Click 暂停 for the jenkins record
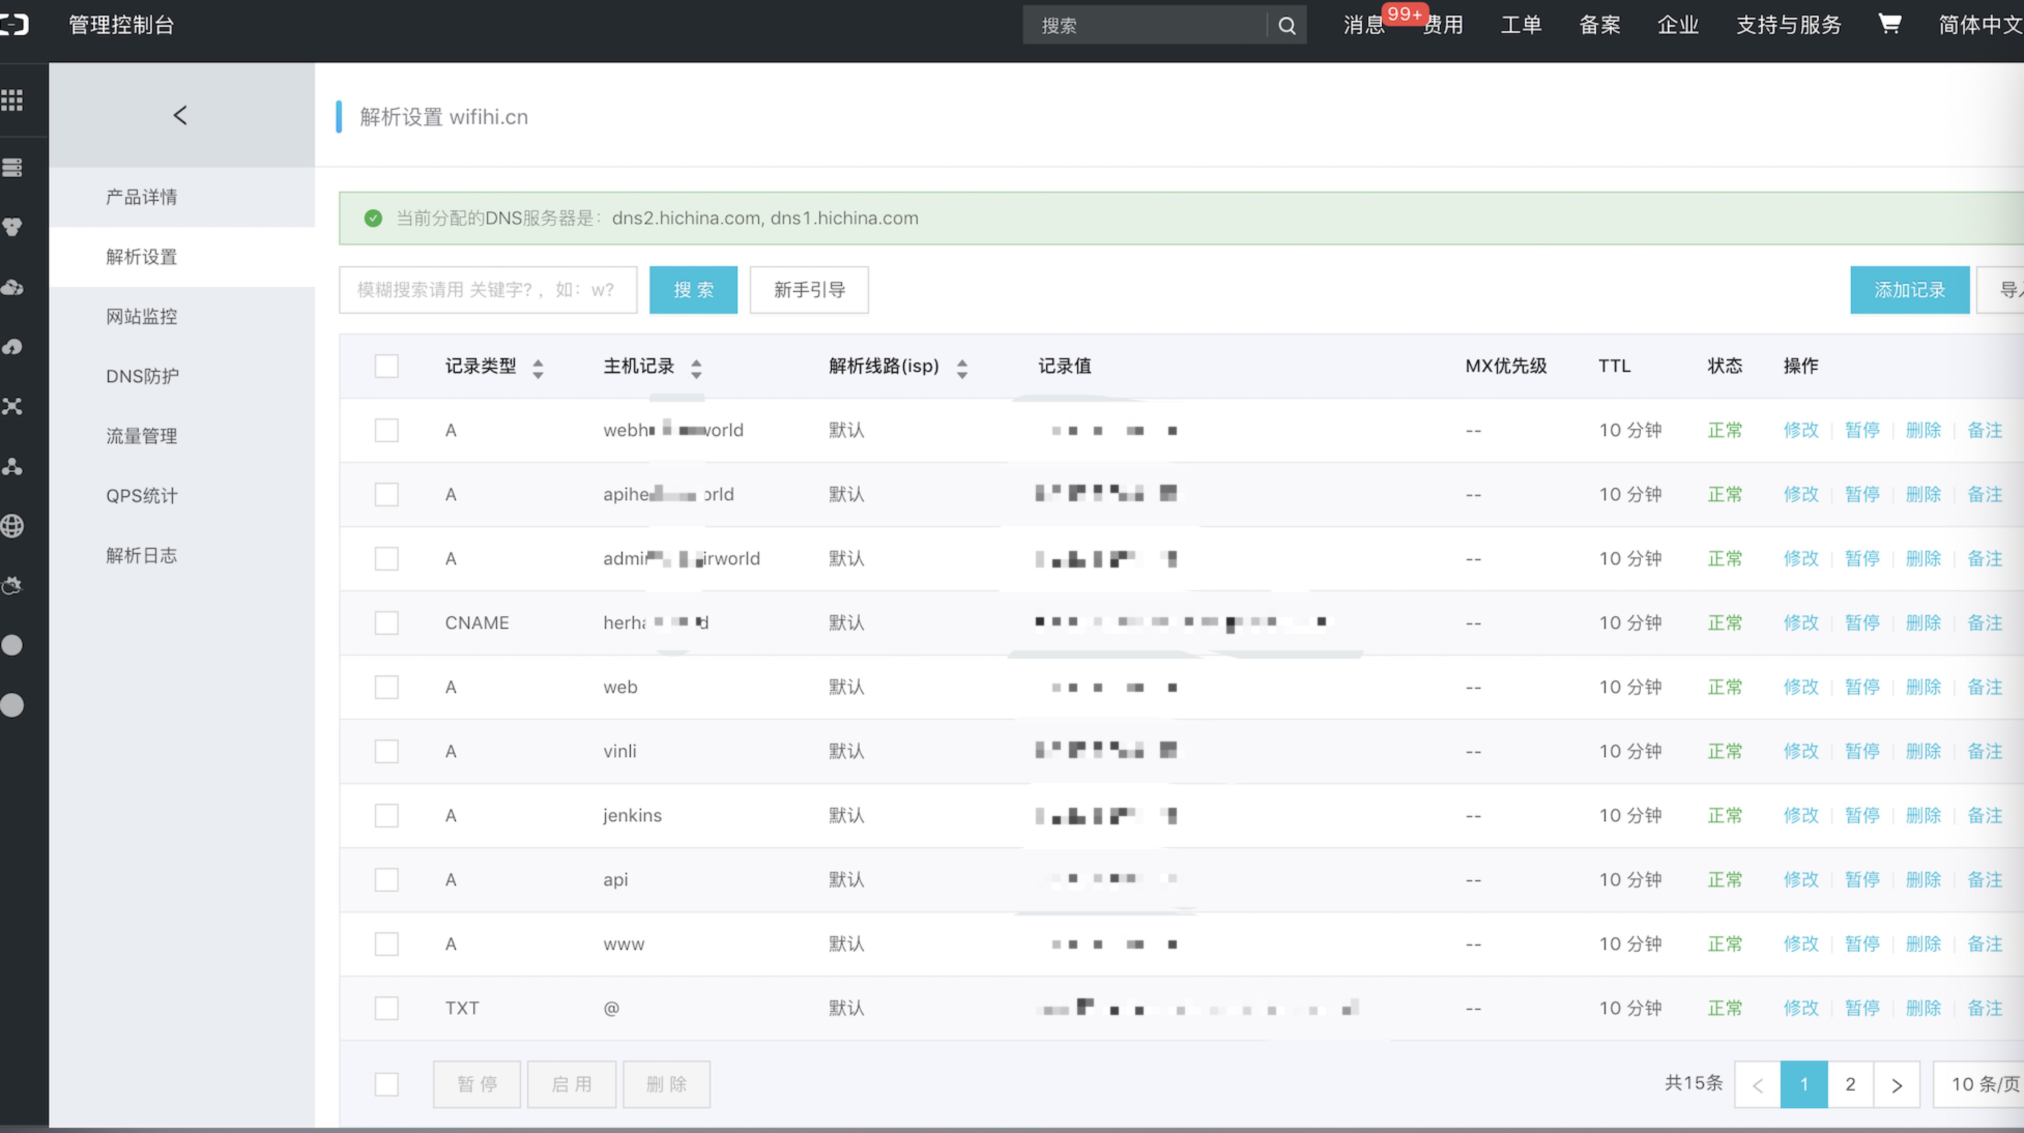 point(1862,816)
